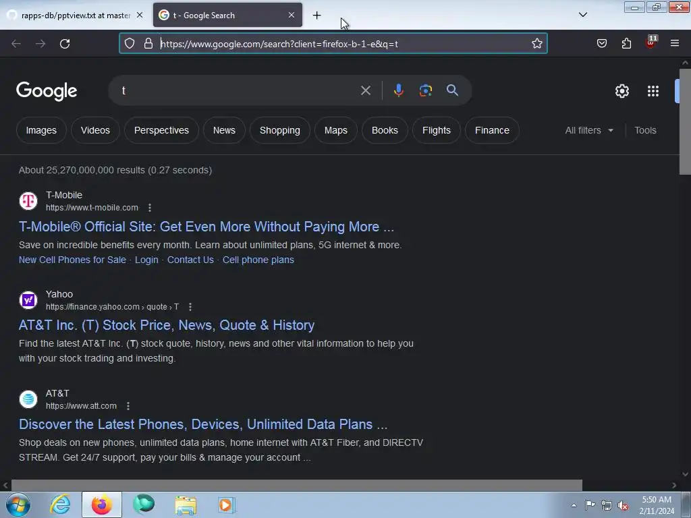Launch Internet Explorer from the taskbar
The image size is (691, 518).
pos(60,505)
